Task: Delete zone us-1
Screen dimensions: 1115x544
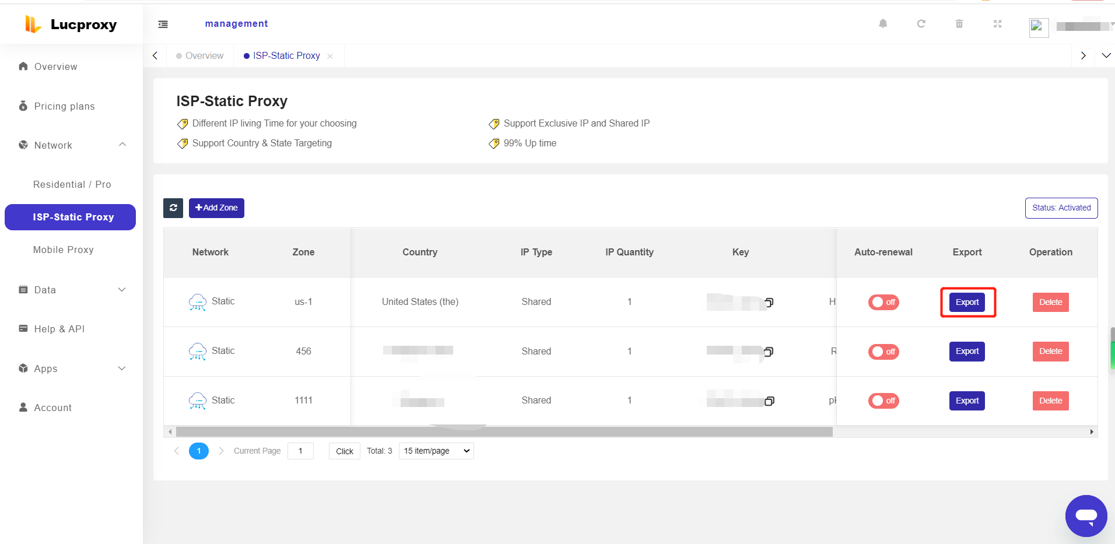Action: [1050, 302]
